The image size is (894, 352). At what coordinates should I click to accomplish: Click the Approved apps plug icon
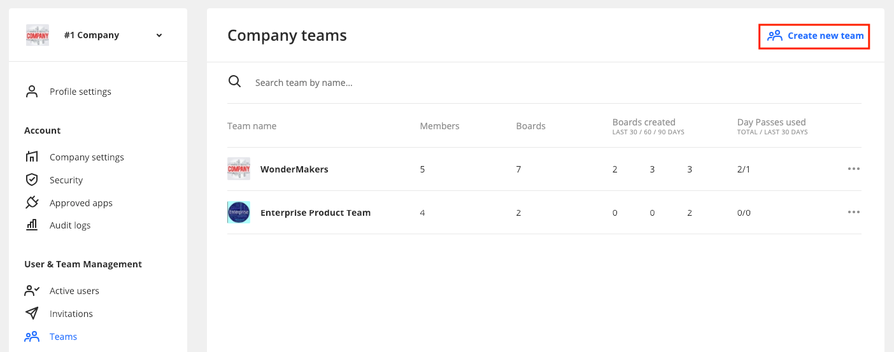click(32, 203)
